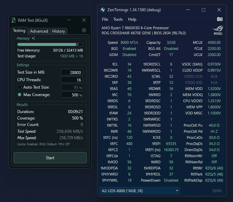Click the CPU Threads input field
This screenshot has width=233, height=202.
coord(72,80)
